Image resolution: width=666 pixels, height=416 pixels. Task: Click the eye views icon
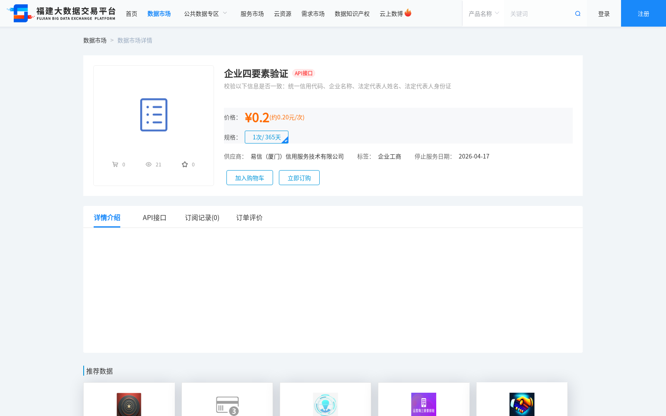(149, 164)
